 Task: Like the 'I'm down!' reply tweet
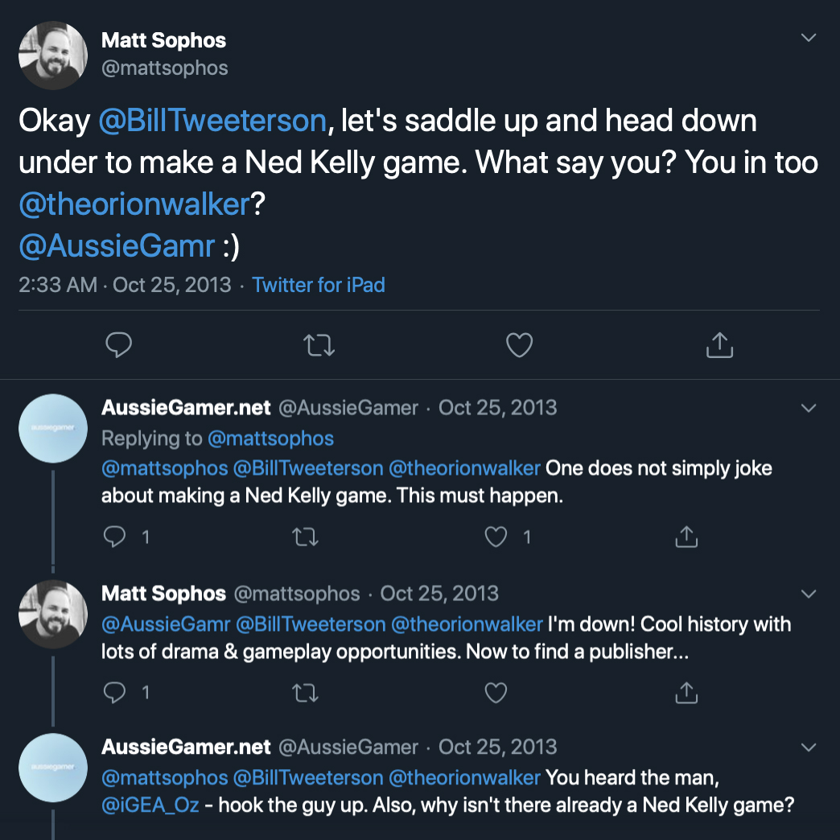[x=496, y=692]
